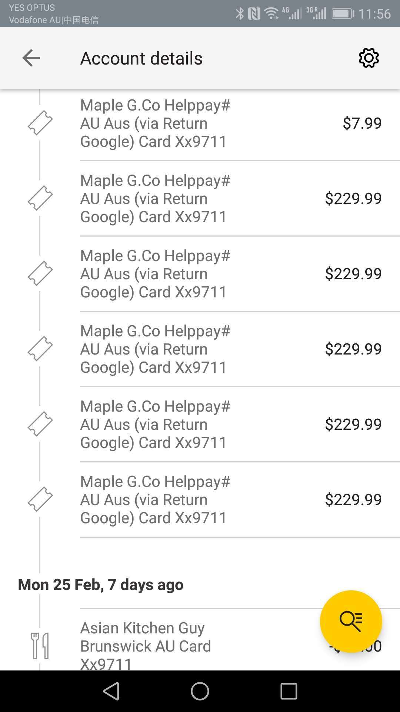Screen dimensions: 400x712
Task: Tap Android back navigation triangle
Action: pyautogui.click(x=111, y=691)
